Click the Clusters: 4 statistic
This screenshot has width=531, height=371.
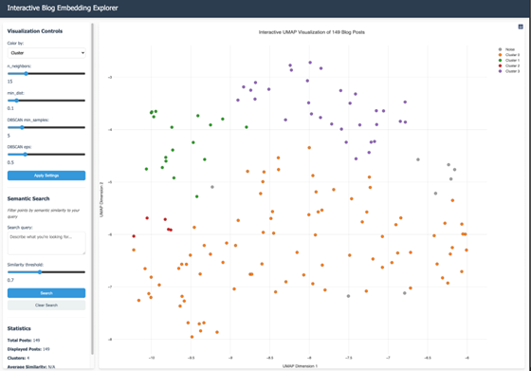tap(18, 358)
